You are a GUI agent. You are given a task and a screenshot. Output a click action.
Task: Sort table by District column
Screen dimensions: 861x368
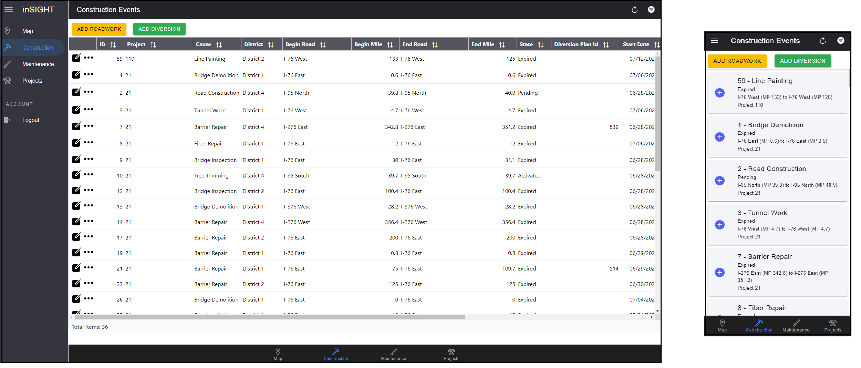point(271,44)
